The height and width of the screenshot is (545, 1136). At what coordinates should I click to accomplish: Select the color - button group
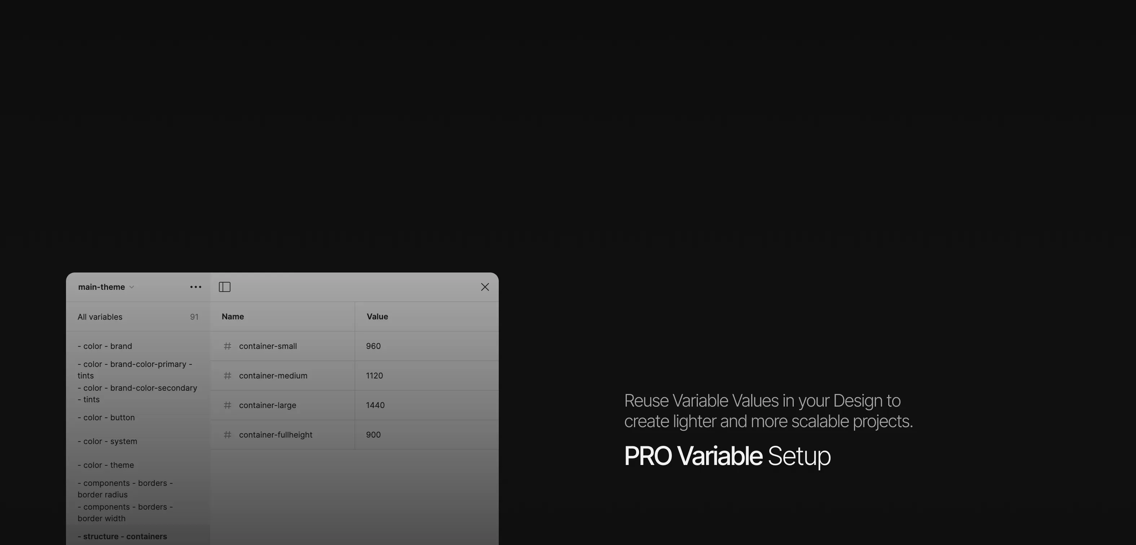tap(106, 417)
